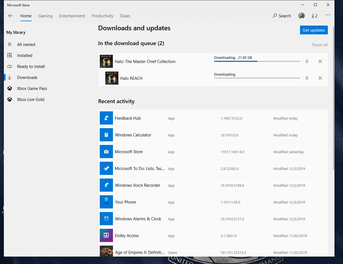Click the 'Halo REACH' title
Screen dimensions: 343x264
(131, 78)
